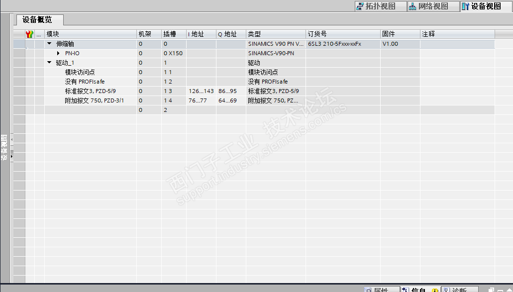
Task: Open the 诊断 tab in the bottom panel
Action: pos(459,290)
